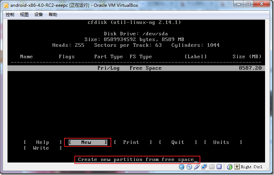This screenshot has height=175, width=274.
Task: Click the 'Part Type' column header
Action: (x=108, y=57)
